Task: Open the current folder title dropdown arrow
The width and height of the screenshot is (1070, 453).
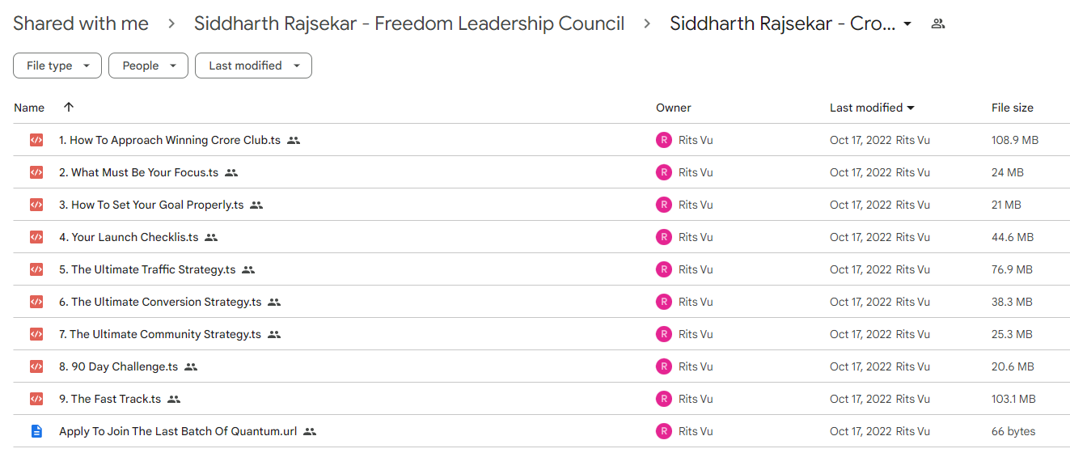Action: (x=907, y=24)
